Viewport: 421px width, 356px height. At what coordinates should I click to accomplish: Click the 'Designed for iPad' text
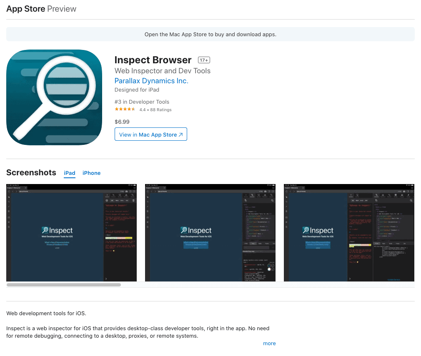click(137, 90)
